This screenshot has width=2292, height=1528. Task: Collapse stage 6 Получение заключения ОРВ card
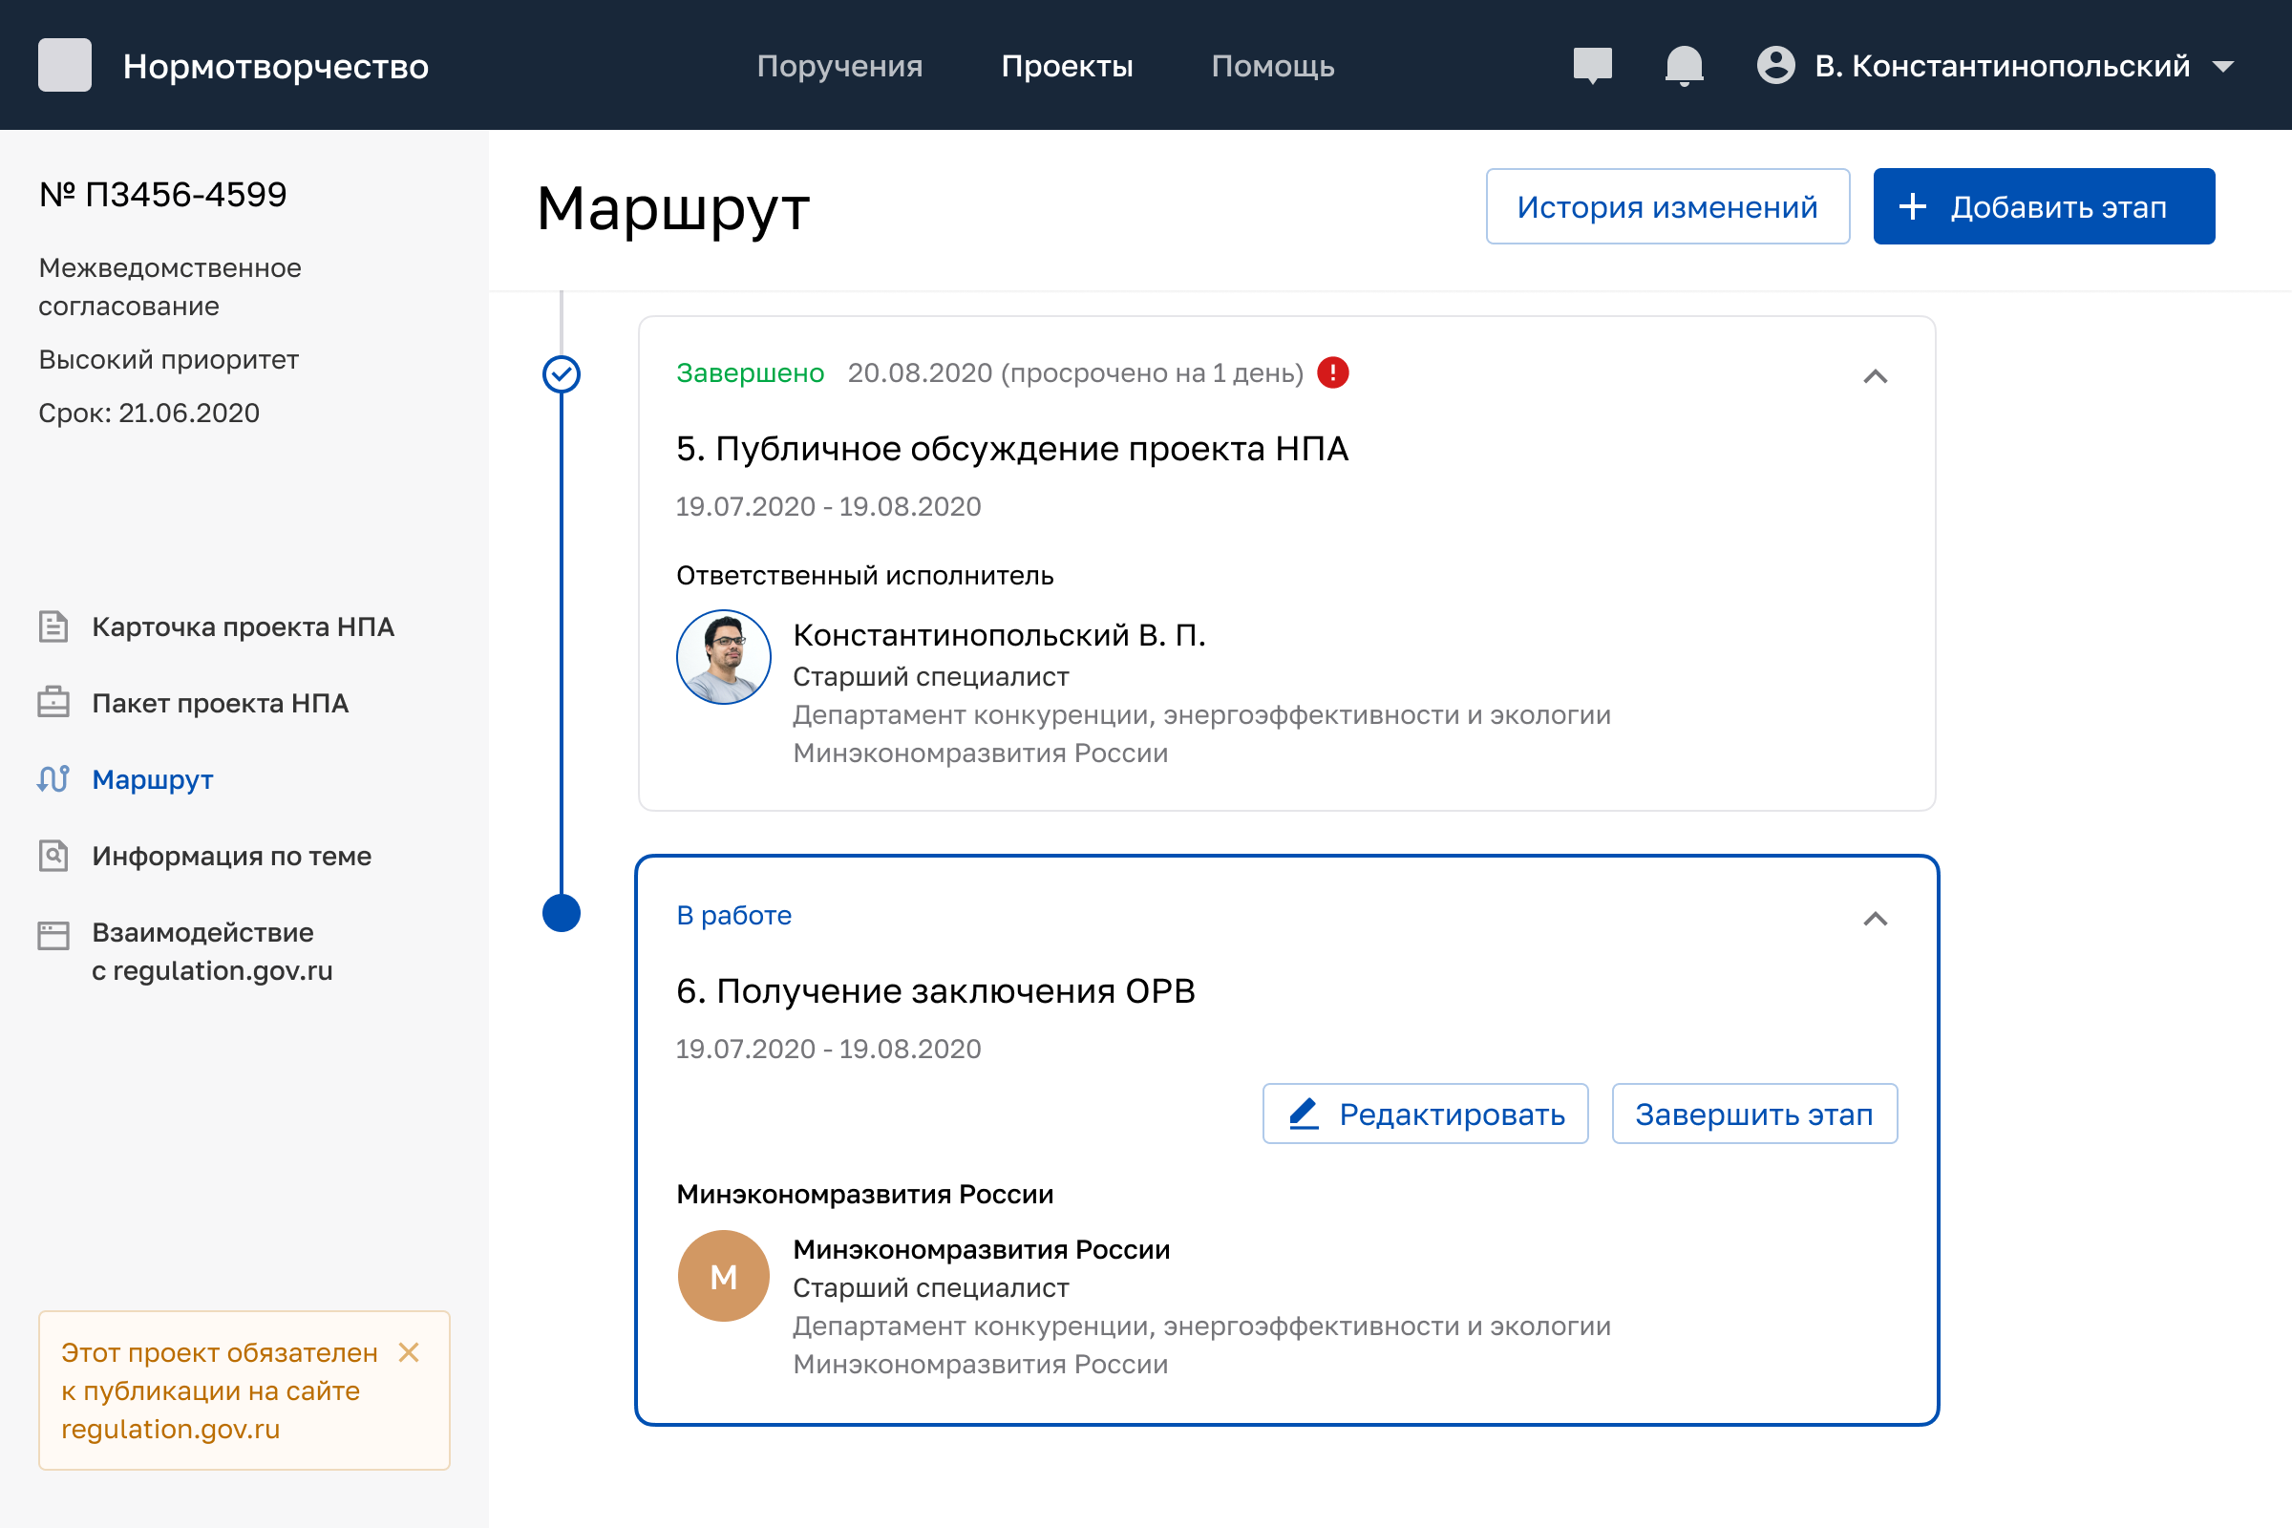tap(1875, 919)
